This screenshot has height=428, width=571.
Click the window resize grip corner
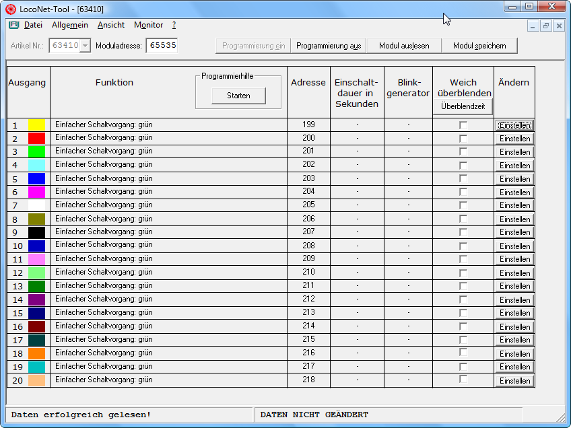click(x=560, y=418)
